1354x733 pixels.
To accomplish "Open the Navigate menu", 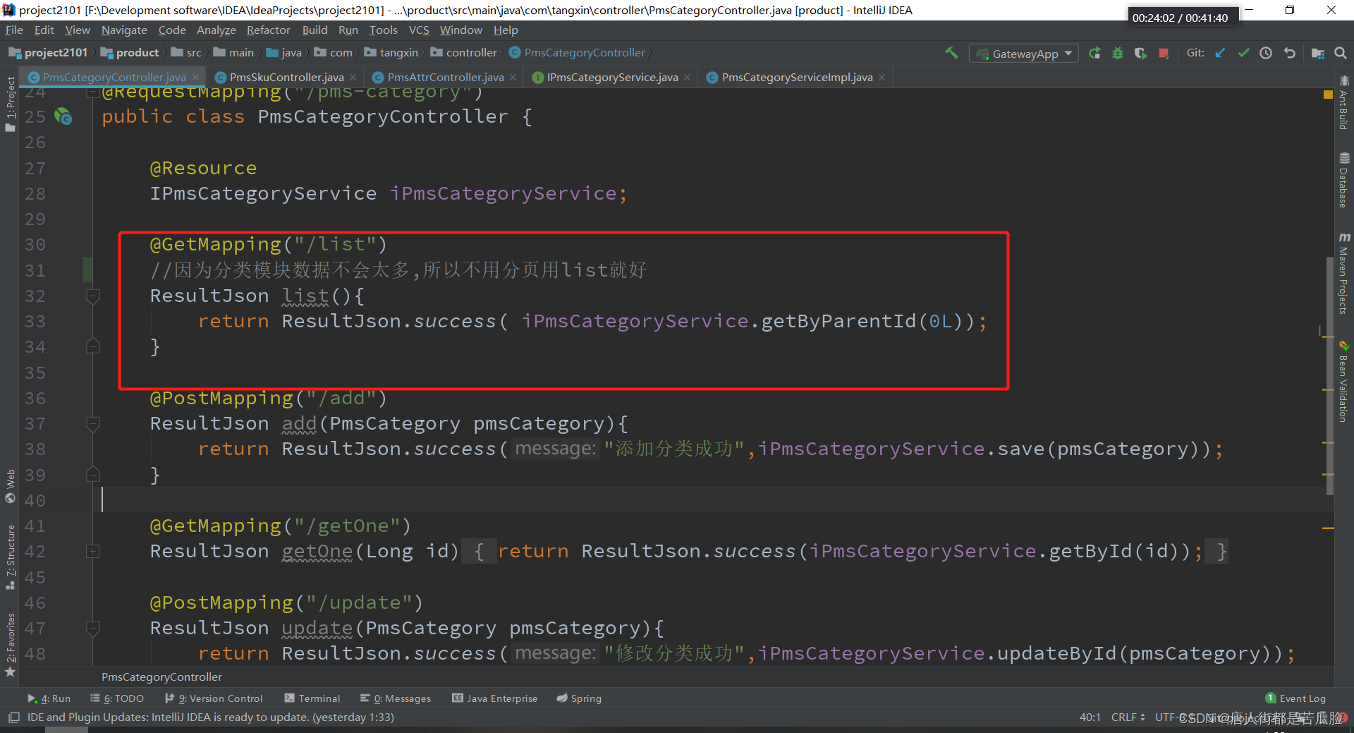I will click(124, 30).
